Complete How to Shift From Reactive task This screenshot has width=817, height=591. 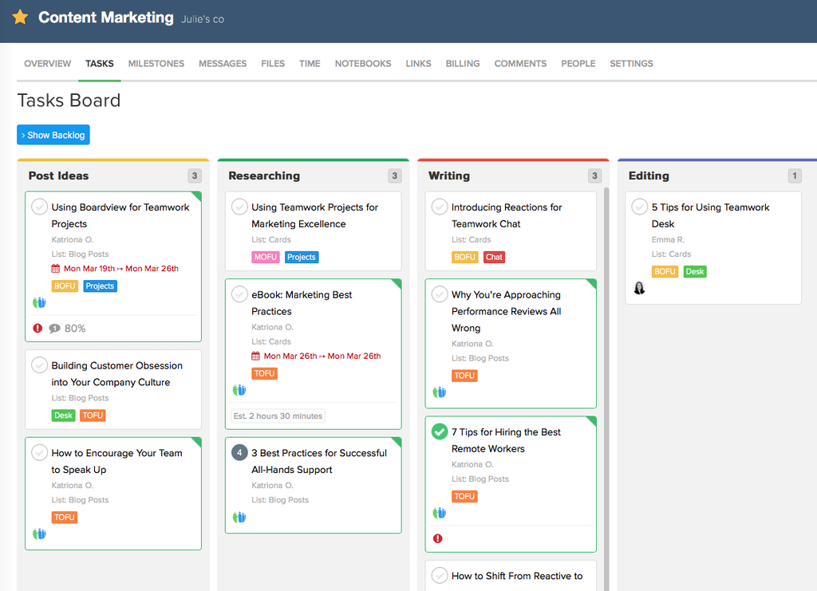[440, 575]
